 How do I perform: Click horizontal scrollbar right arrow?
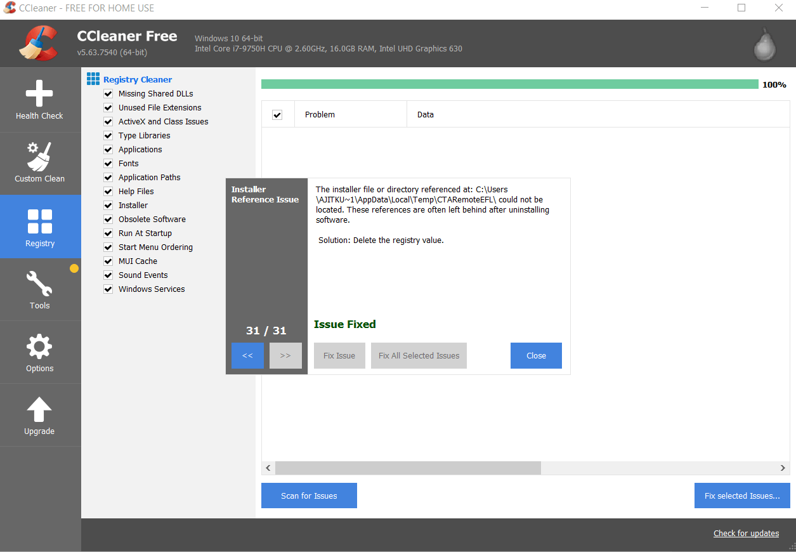point(783,468)
